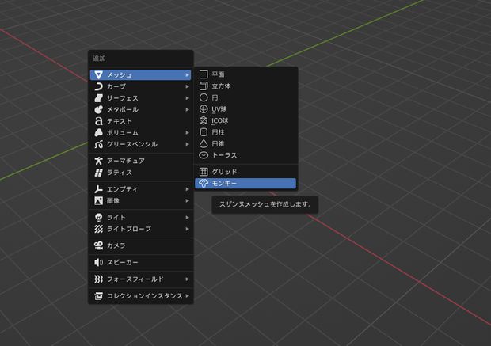This screenshot has width=491, height=346.
Task: Choose 立方体 from the mesh submenu
Action: point(246,86)
